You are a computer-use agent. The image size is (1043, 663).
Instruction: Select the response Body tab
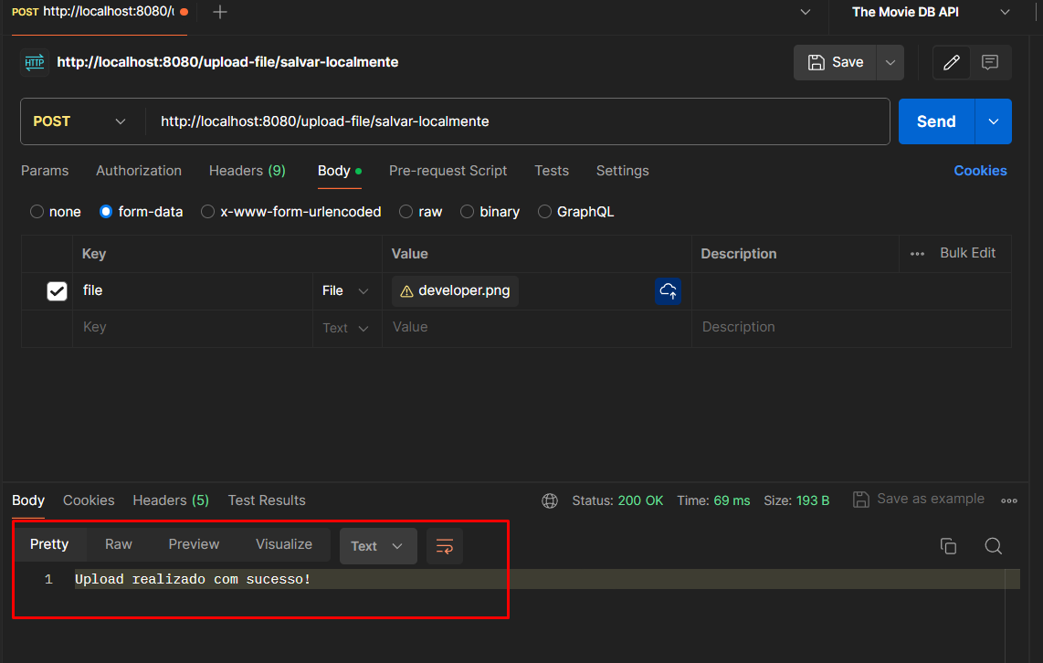(28, 500)
